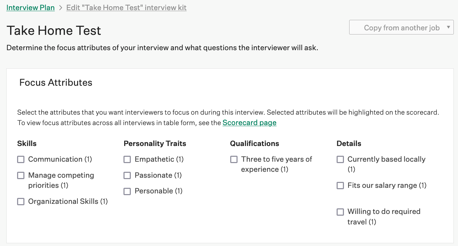Screen dimensions: 458x246
Task: Check the Currently based locally detail
Action: (340, 159)
